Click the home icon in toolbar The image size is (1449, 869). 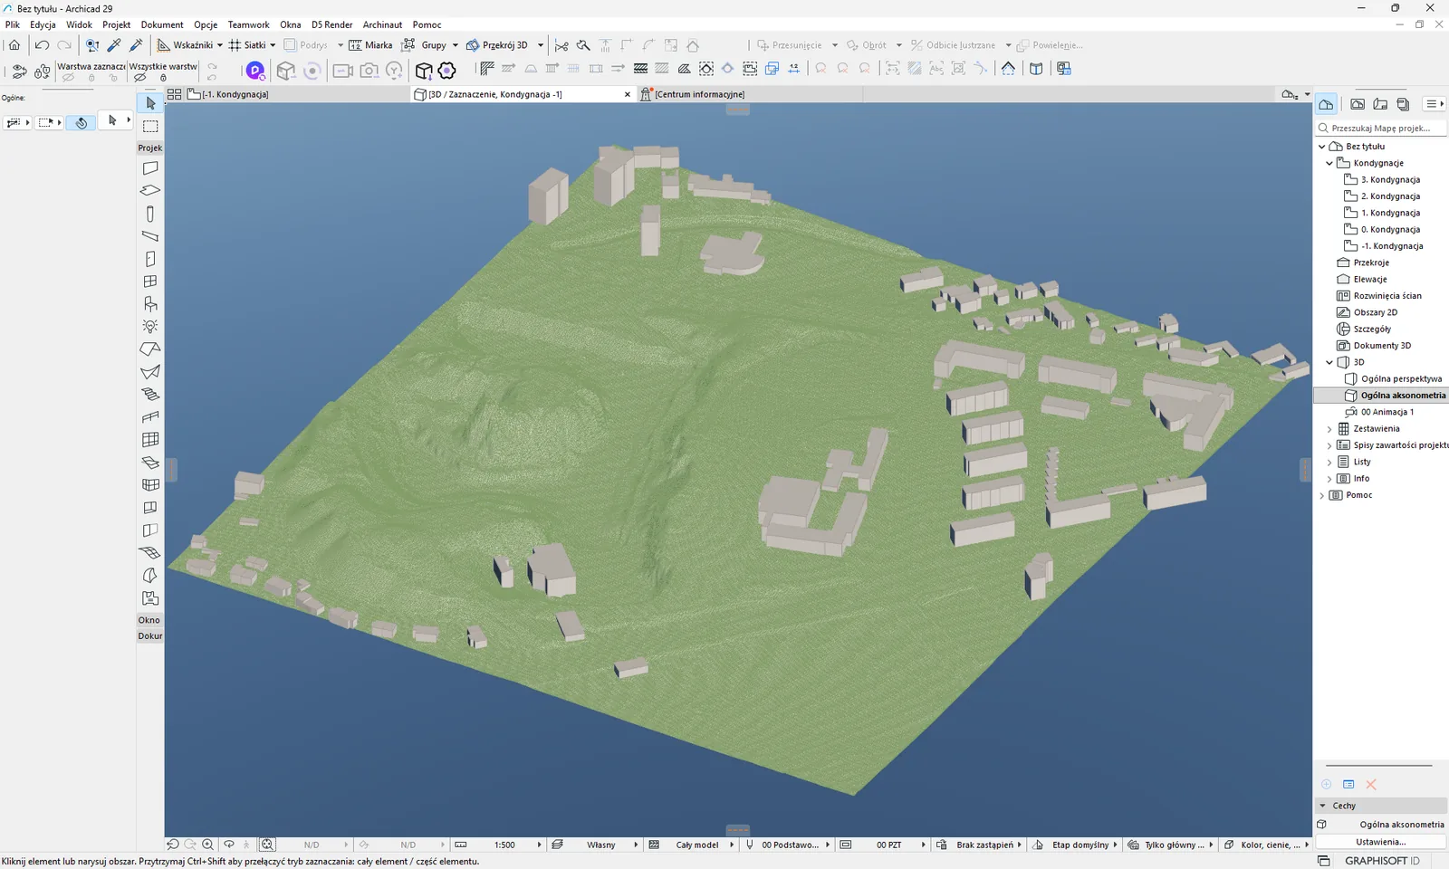tap(14, 44)
